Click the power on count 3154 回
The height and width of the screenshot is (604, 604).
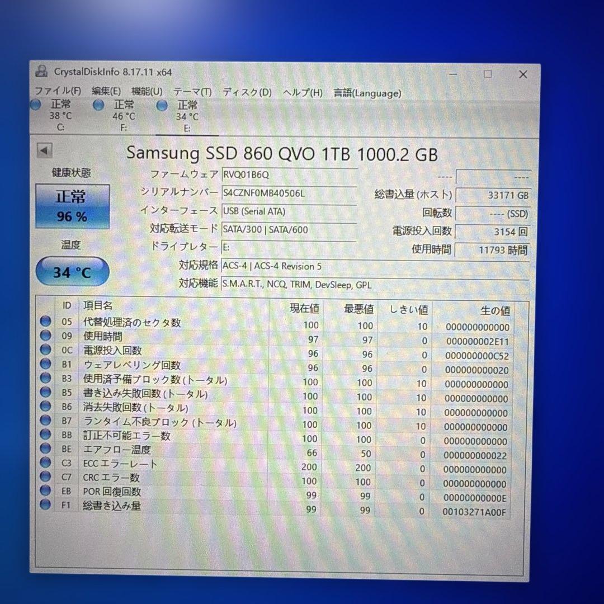(493, 232)
